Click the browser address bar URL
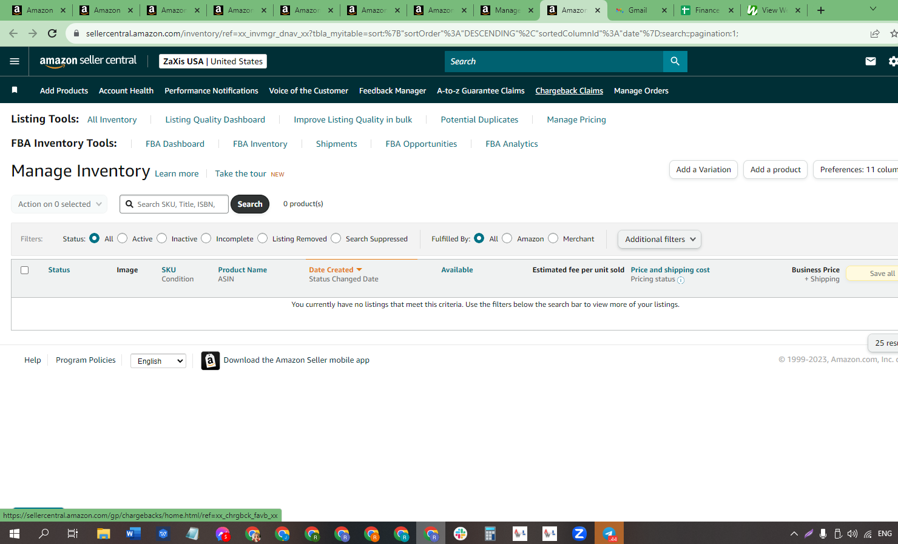Screen dimensions: 898x544 412,33
